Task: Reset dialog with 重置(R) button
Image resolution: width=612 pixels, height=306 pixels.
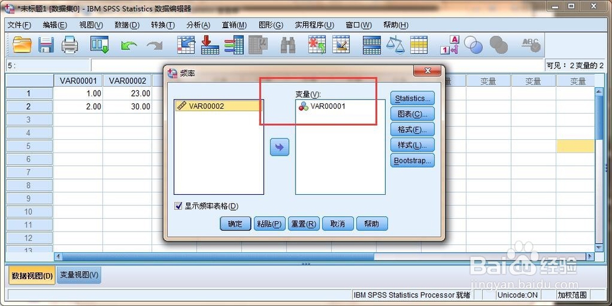Action: [x=304, y=224]
